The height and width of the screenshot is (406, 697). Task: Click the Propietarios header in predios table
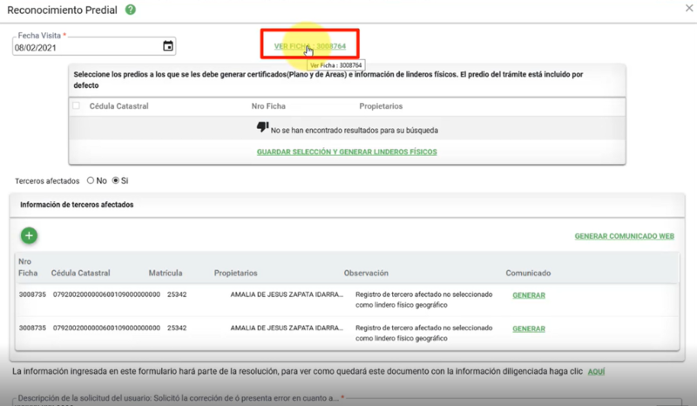[x=381, y=106]
